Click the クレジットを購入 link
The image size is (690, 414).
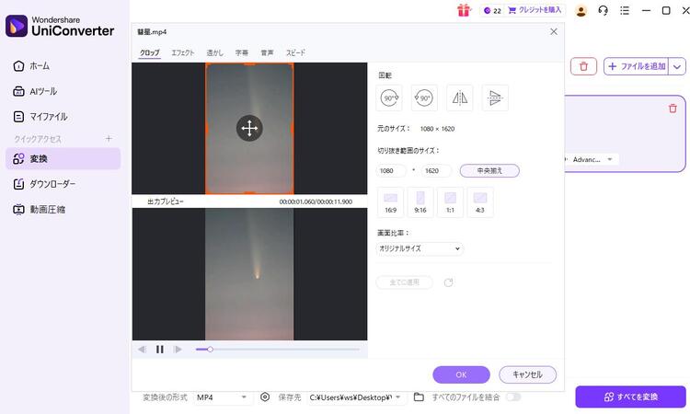point(535,10)
